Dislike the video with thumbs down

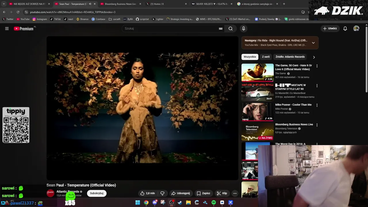point(162,193)
